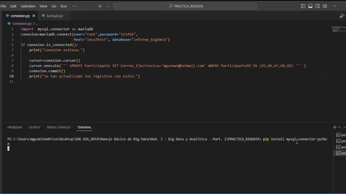This screenshot has height=194, width=346.
Task: Select the first powershell terminal entry
Action: click(x=341, y=135)
